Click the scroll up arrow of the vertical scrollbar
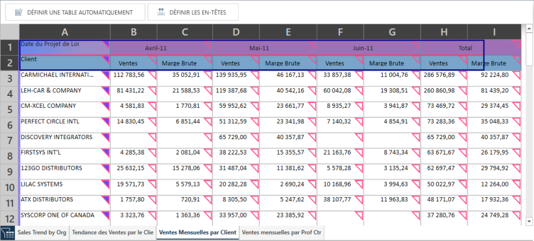Image resolution: width=534 pixels, height=241 pixels. (x=529, y=28)
